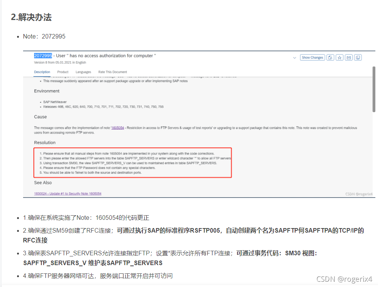The height and width of the screenshot is (287, 378).
Task: Mark the note as favorite with star icon
Action: (339, 57)
